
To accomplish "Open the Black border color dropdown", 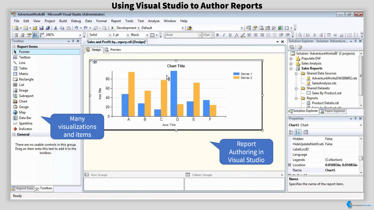I will coord(147,35).
